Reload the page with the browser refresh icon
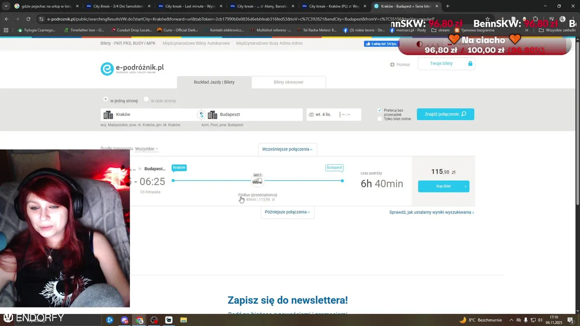580x326 pixels. (28, 19)
